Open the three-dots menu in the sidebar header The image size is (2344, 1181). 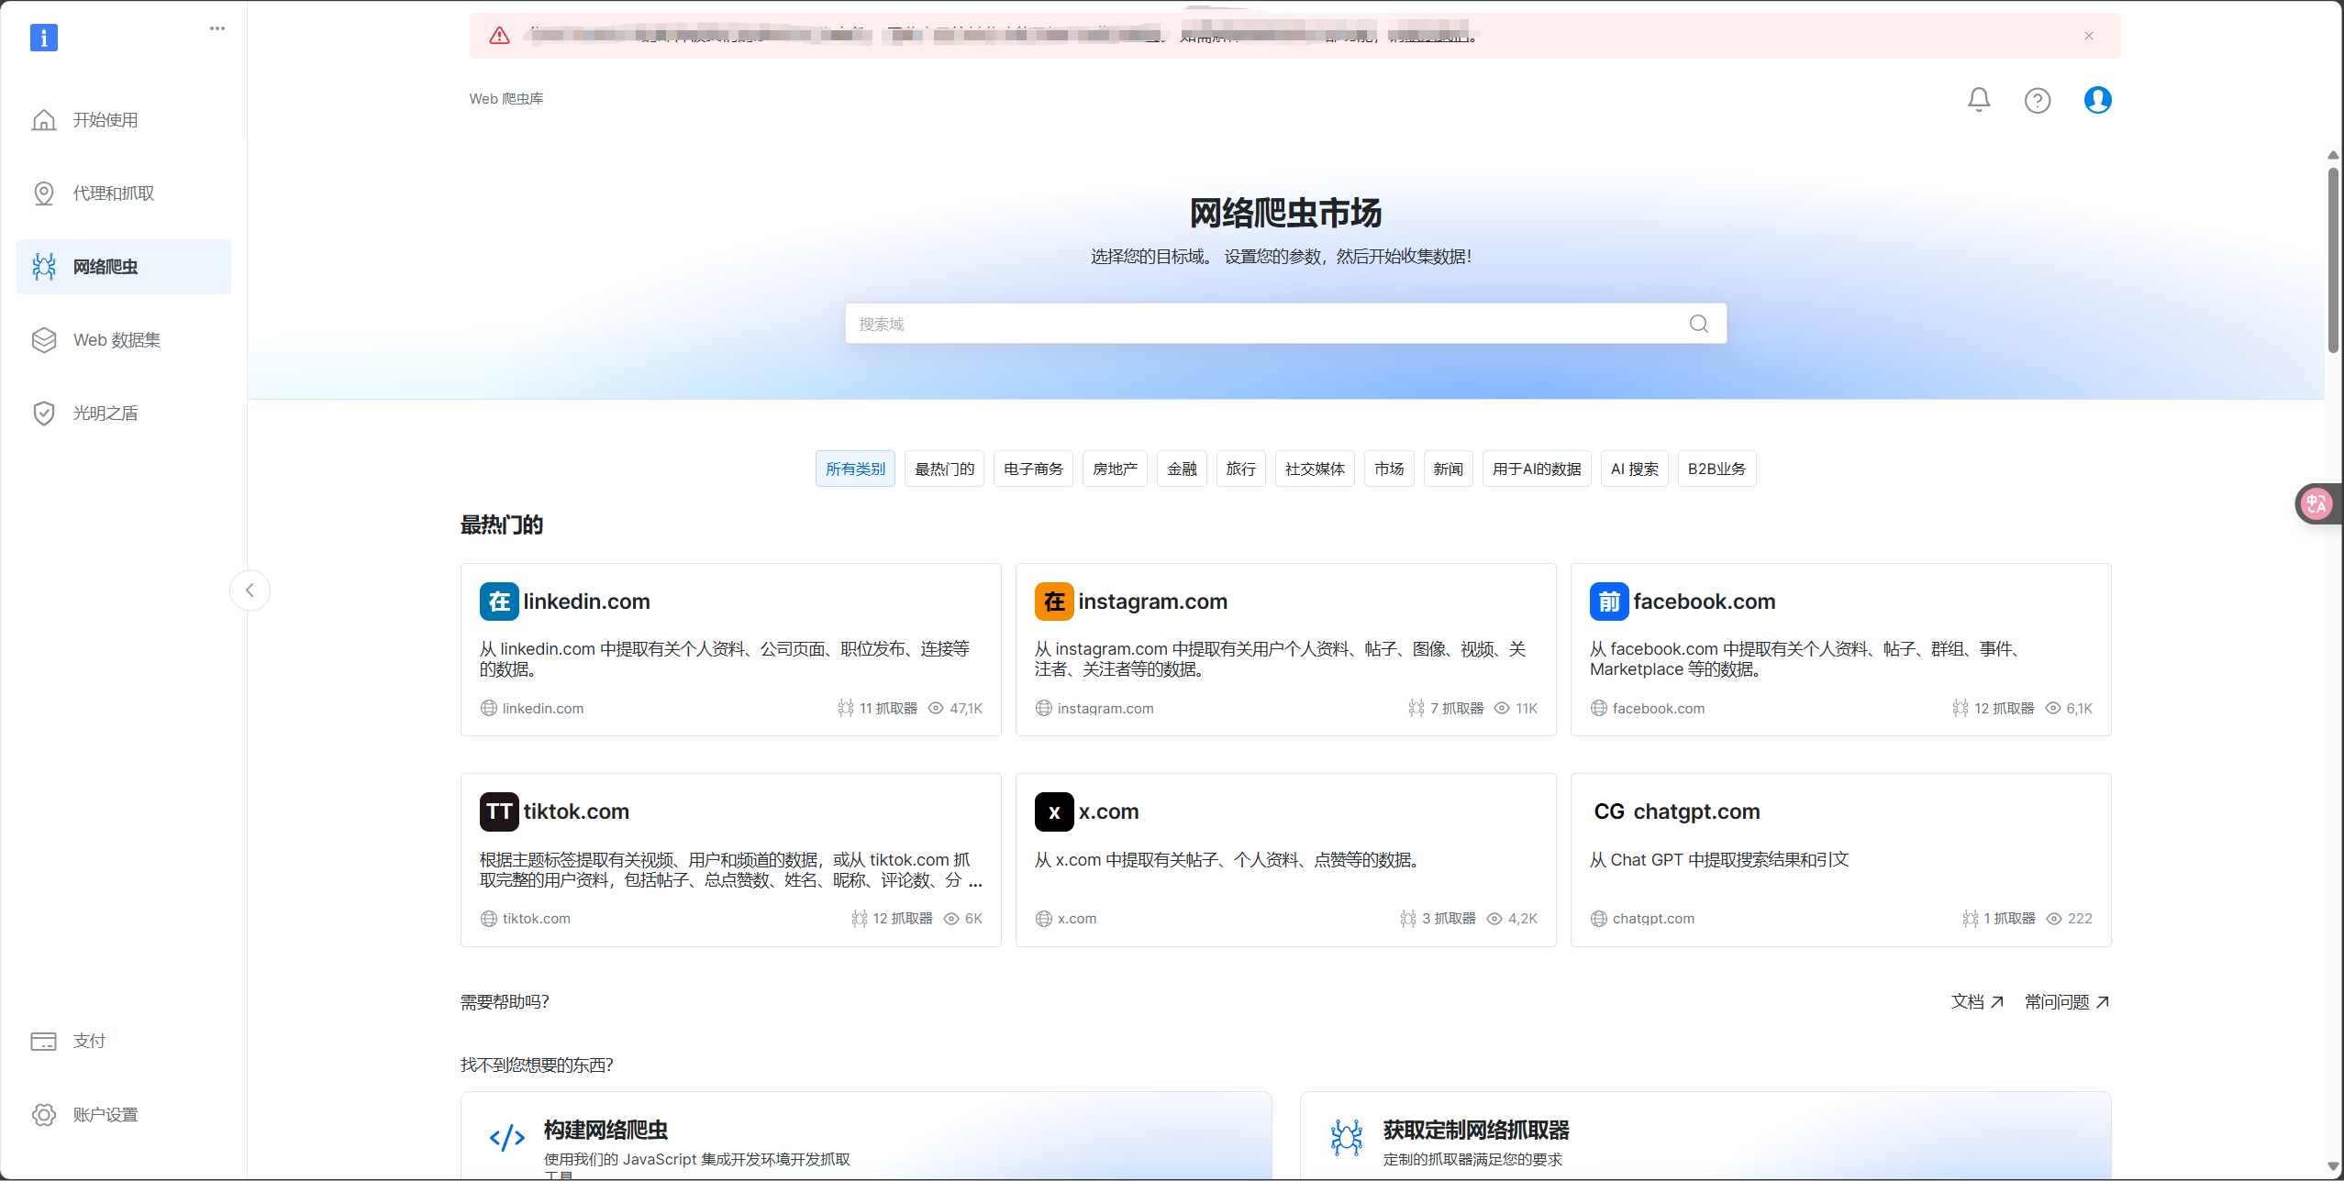pos(217,28)
